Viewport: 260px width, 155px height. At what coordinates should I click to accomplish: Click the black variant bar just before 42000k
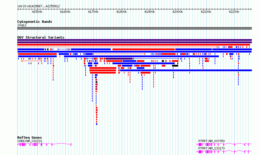coord(175,66)
